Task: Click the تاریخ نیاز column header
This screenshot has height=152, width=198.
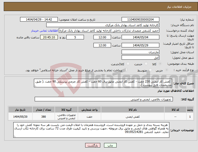Action: 20,110
